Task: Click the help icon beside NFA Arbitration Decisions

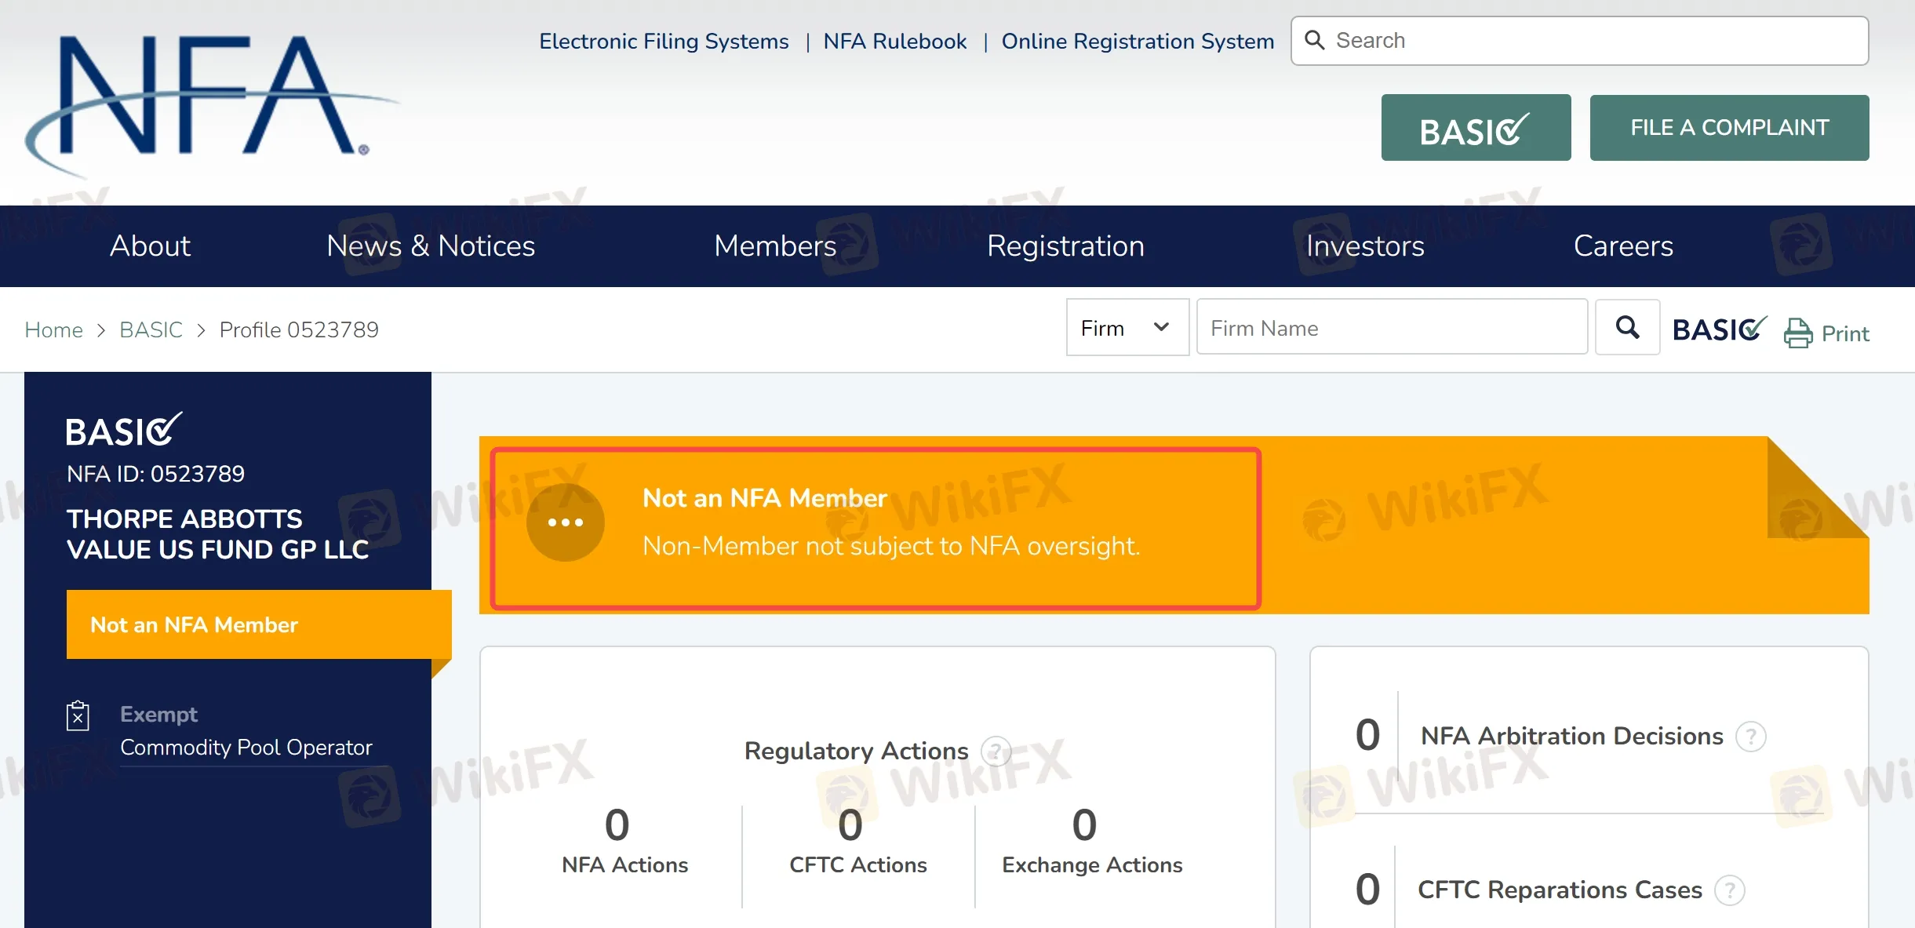Action: click(1750, 737)
